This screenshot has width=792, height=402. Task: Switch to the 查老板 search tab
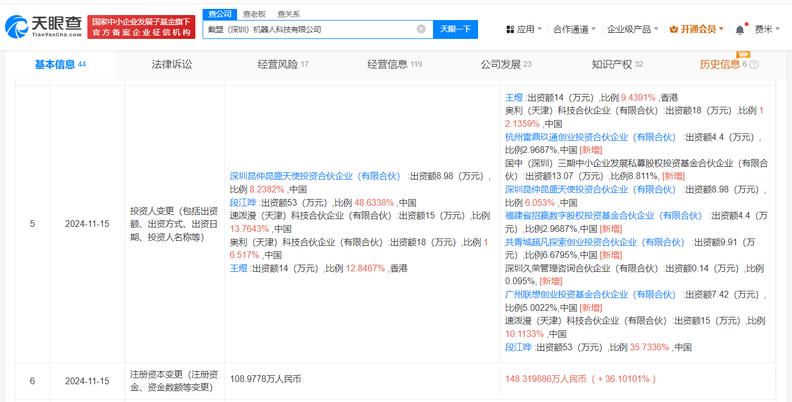[254, 14]
